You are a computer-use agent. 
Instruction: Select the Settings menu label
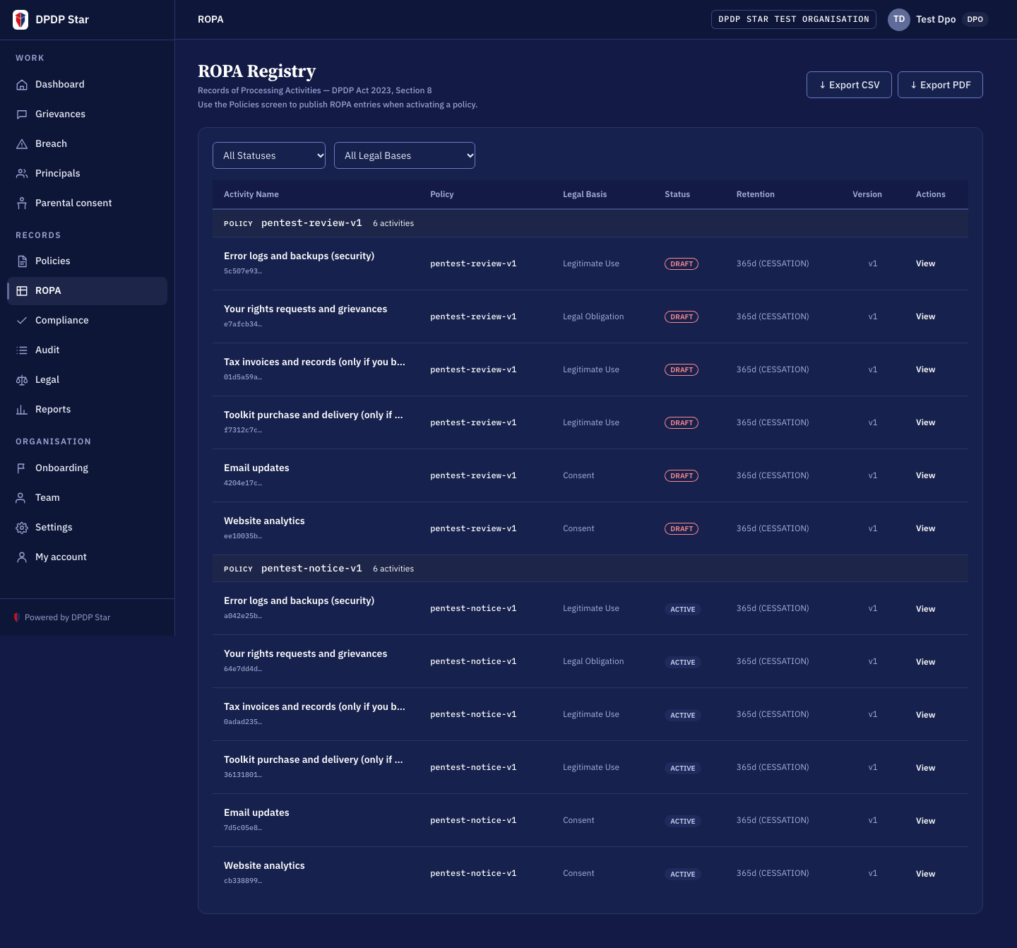click(x=54, y=527)
